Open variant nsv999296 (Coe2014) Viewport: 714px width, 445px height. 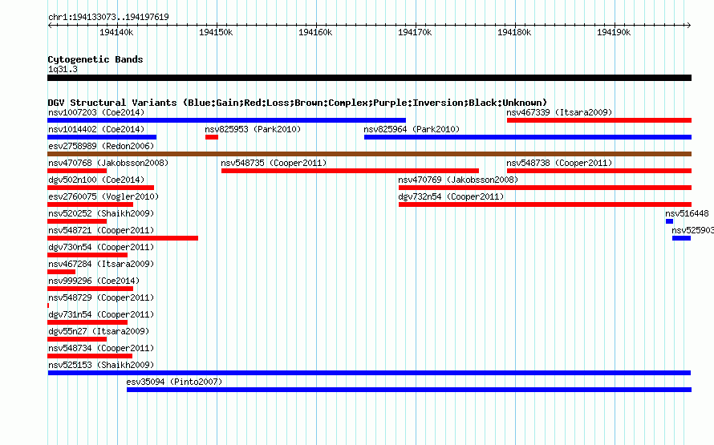[94, 281]
